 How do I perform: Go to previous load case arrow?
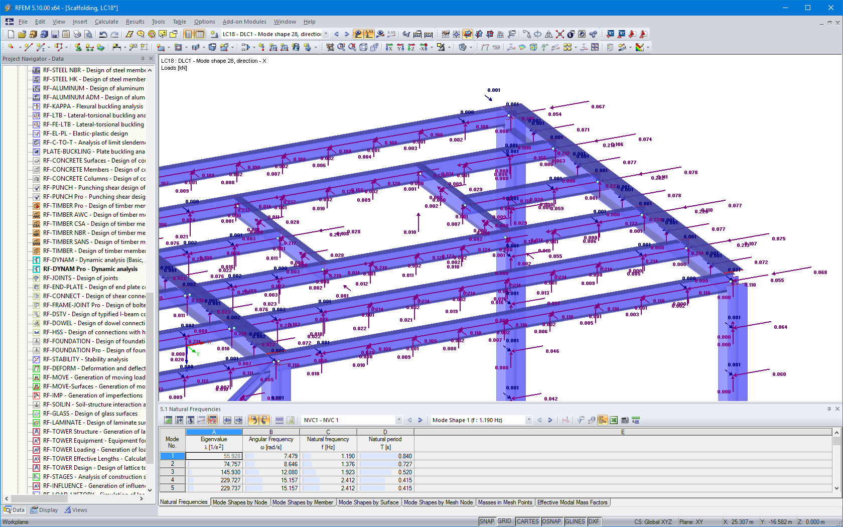(336, 34)
